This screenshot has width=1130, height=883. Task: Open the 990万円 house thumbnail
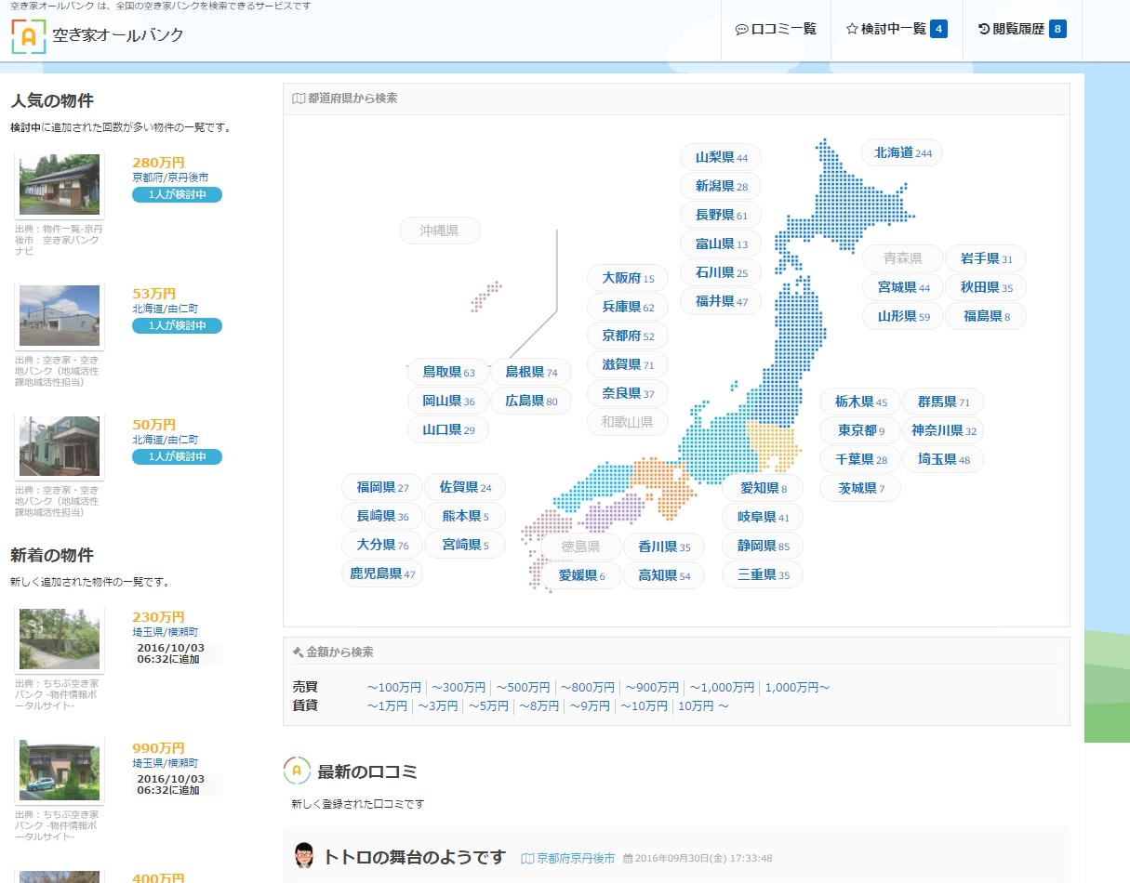pyautogui.click(x=60, y=771)
